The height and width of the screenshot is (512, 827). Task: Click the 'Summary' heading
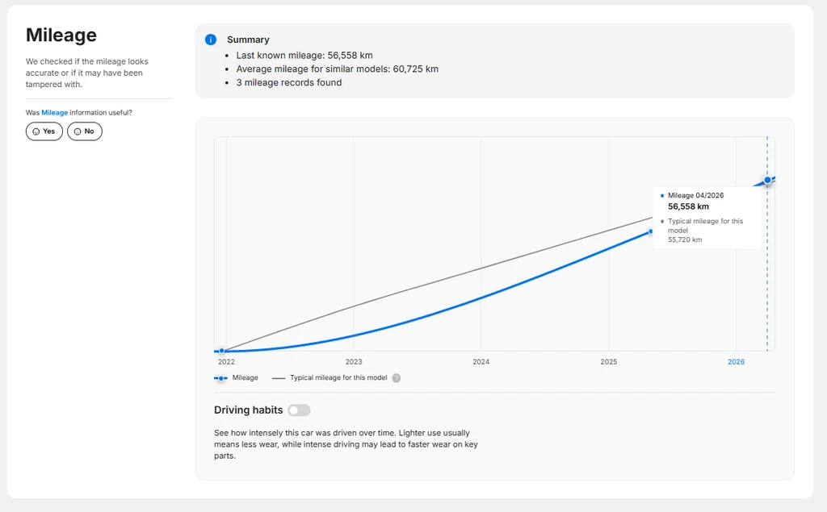(248, 40)
